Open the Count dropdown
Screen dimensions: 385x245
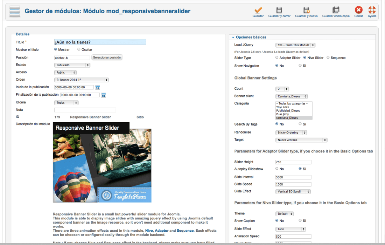282,89
